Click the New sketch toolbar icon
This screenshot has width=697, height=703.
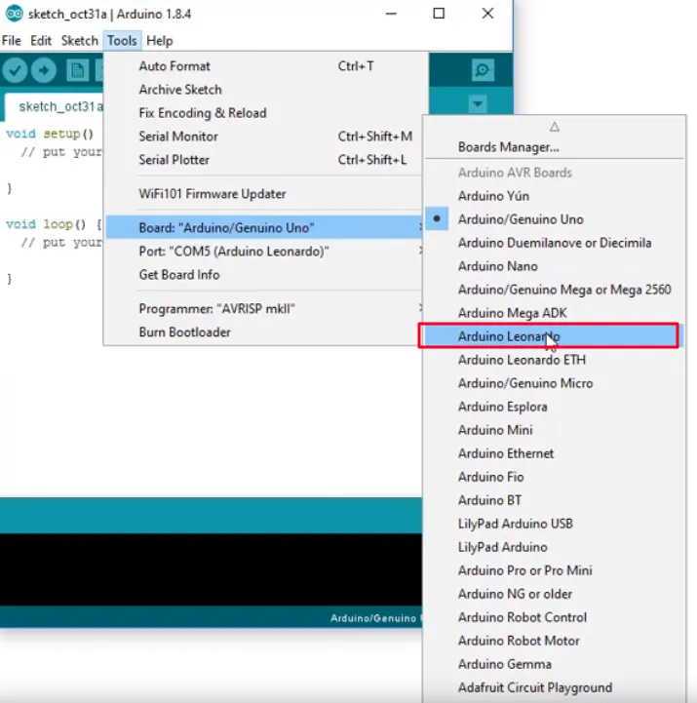pos(77,70)
